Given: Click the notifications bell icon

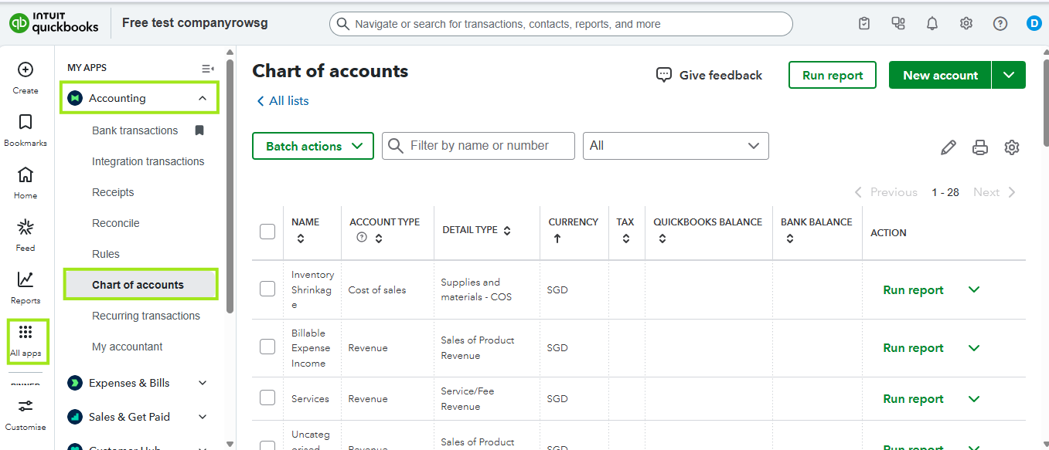Looking at the screenshot, I should [932, 24].
